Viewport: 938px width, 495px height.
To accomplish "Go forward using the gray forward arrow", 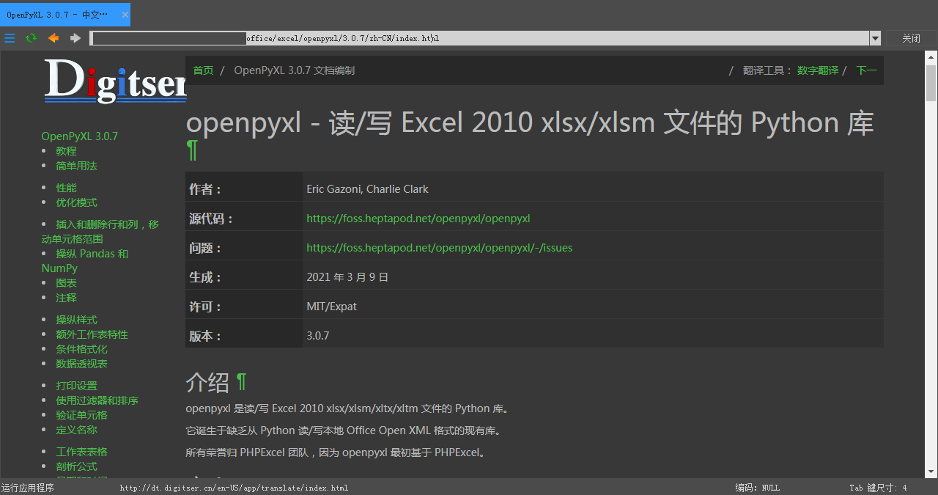I will (75, 37).
